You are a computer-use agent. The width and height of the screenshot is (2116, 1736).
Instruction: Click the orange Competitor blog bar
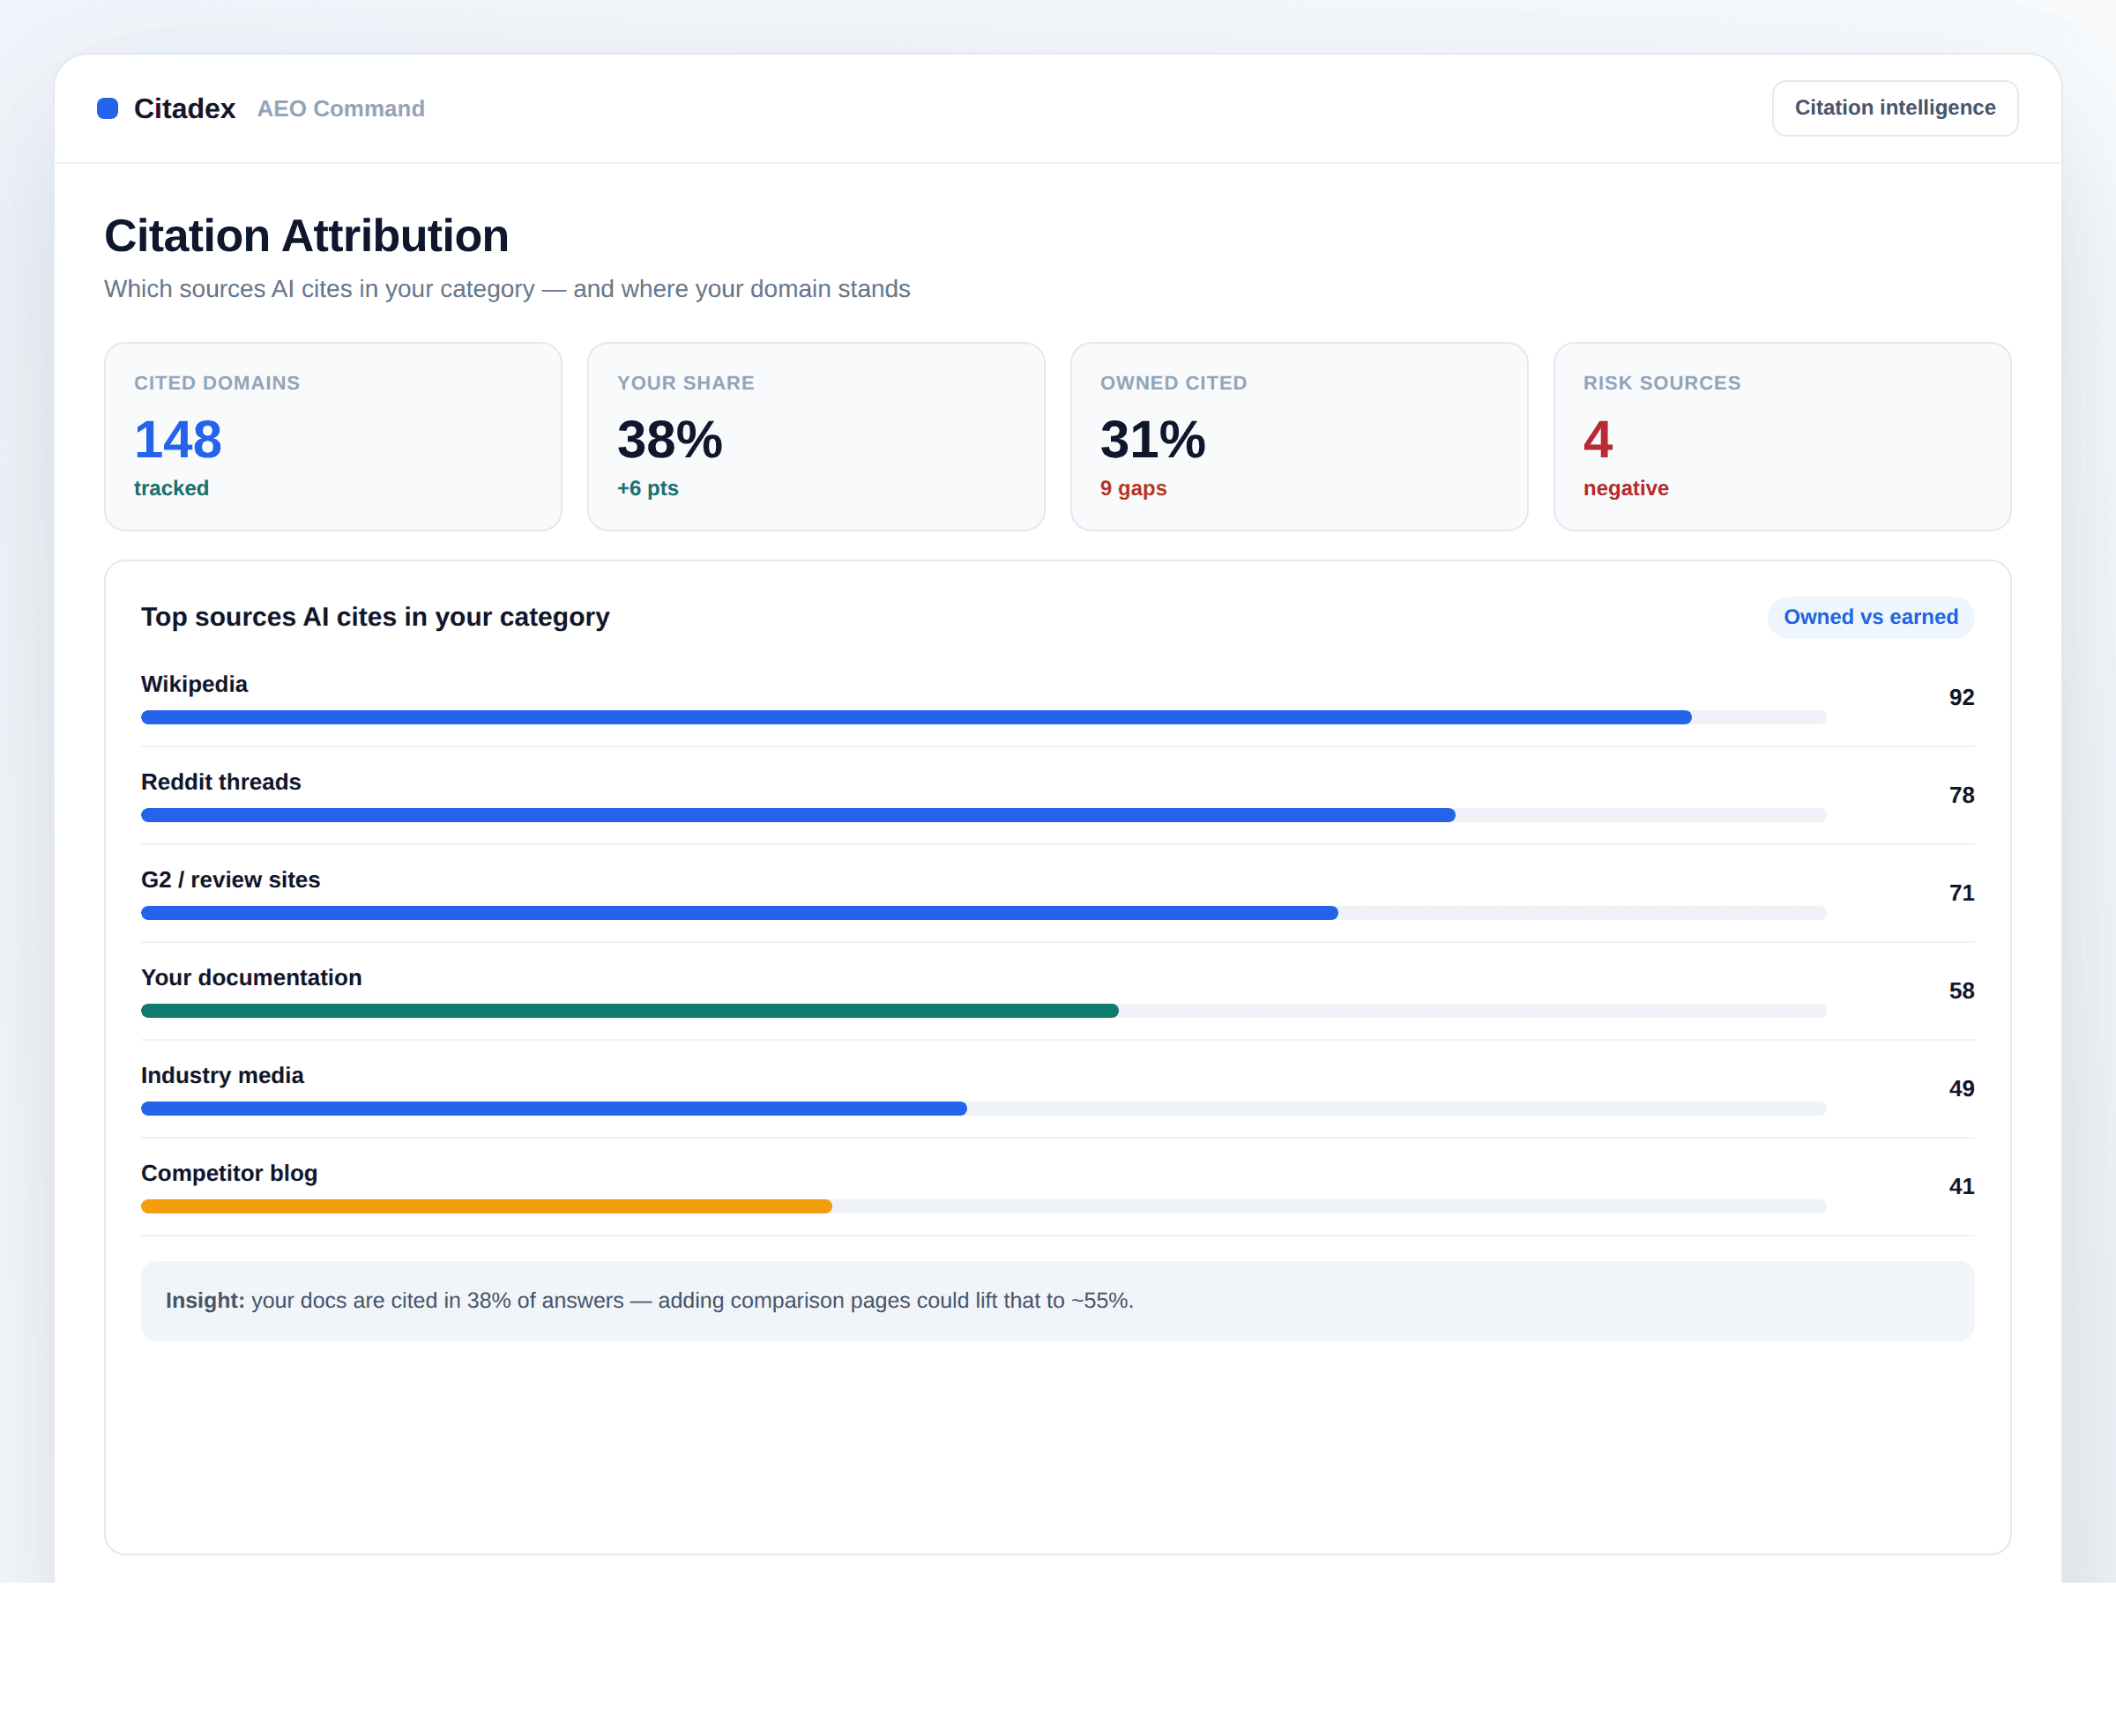point(486,1206)
